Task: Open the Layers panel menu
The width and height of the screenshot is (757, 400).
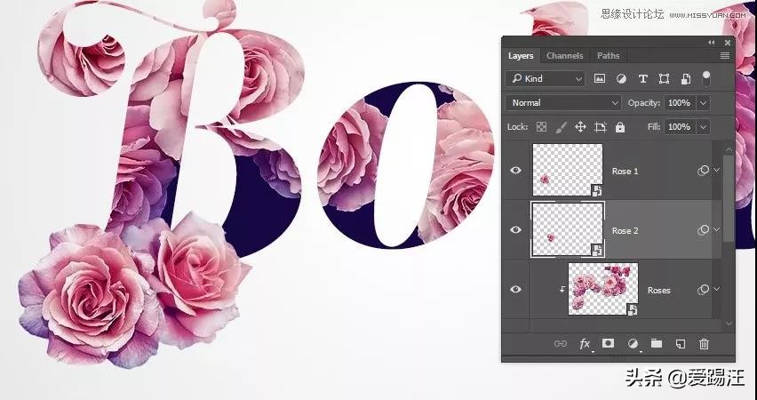Action: tap(725, 55)
